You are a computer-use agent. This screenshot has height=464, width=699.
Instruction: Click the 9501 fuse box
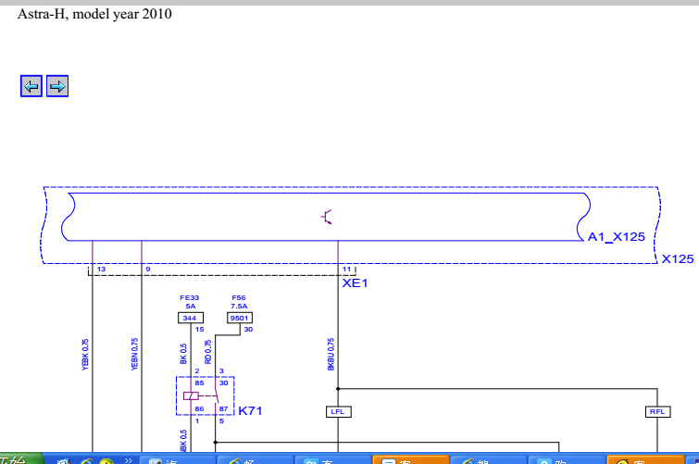pyautogui.click(x=240, y=318)
